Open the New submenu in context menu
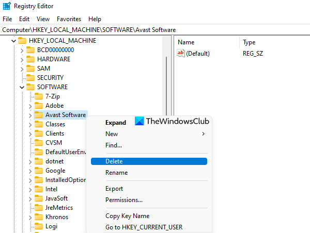This screenshot has width=310, height=233. tap(149, 134)
